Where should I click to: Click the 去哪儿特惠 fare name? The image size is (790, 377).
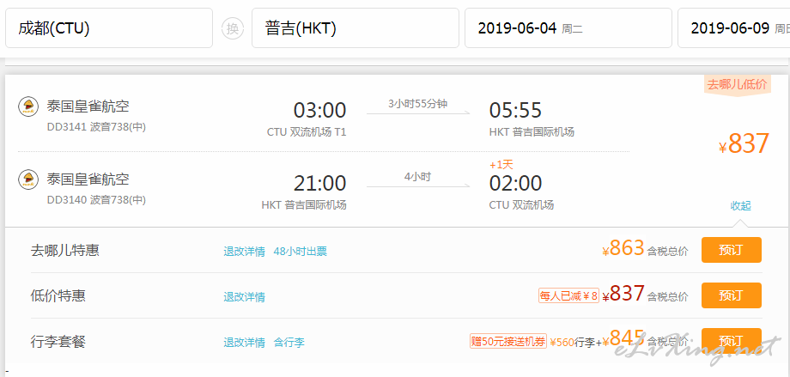(65, 250)
